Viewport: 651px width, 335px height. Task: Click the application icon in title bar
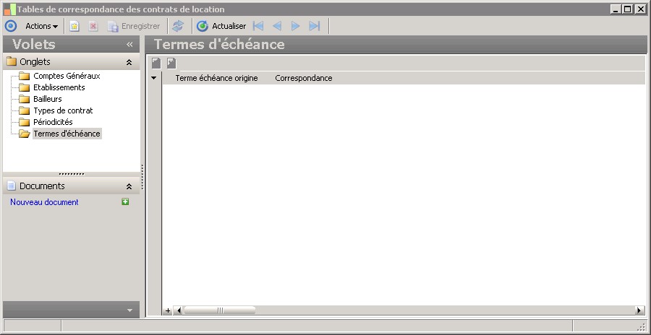[x=10, y=9]
